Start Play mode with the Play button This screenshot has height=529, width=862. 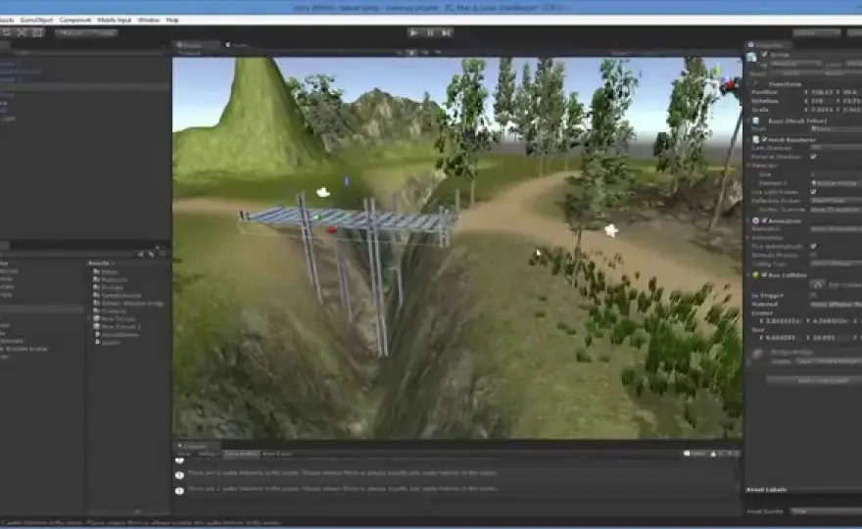coord(414,32)
